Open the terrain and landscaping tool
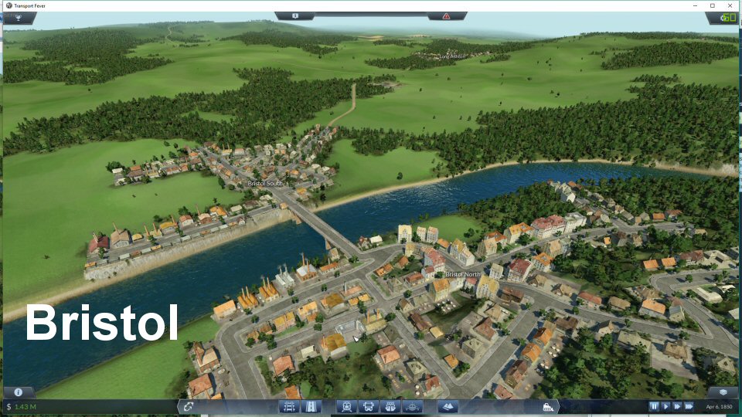742x417 pixels. (x=448, y=407)
